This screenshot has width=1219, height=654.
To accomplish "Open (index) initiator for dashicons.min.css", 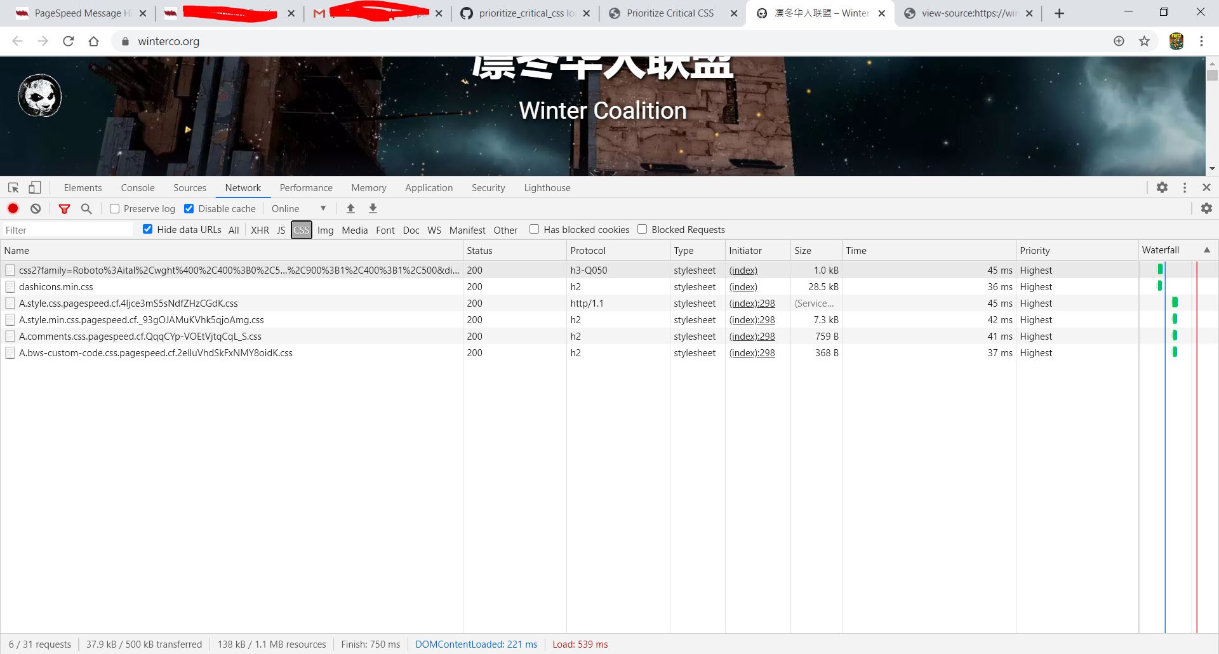I will coord(743,287).
